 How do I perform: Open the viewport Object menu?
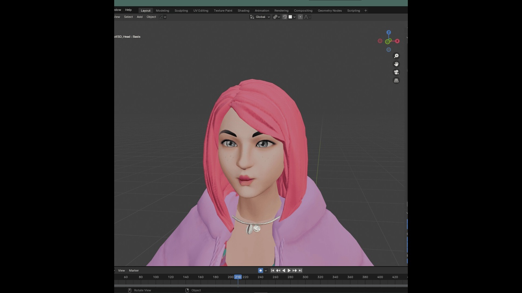(x=151, y=17)
